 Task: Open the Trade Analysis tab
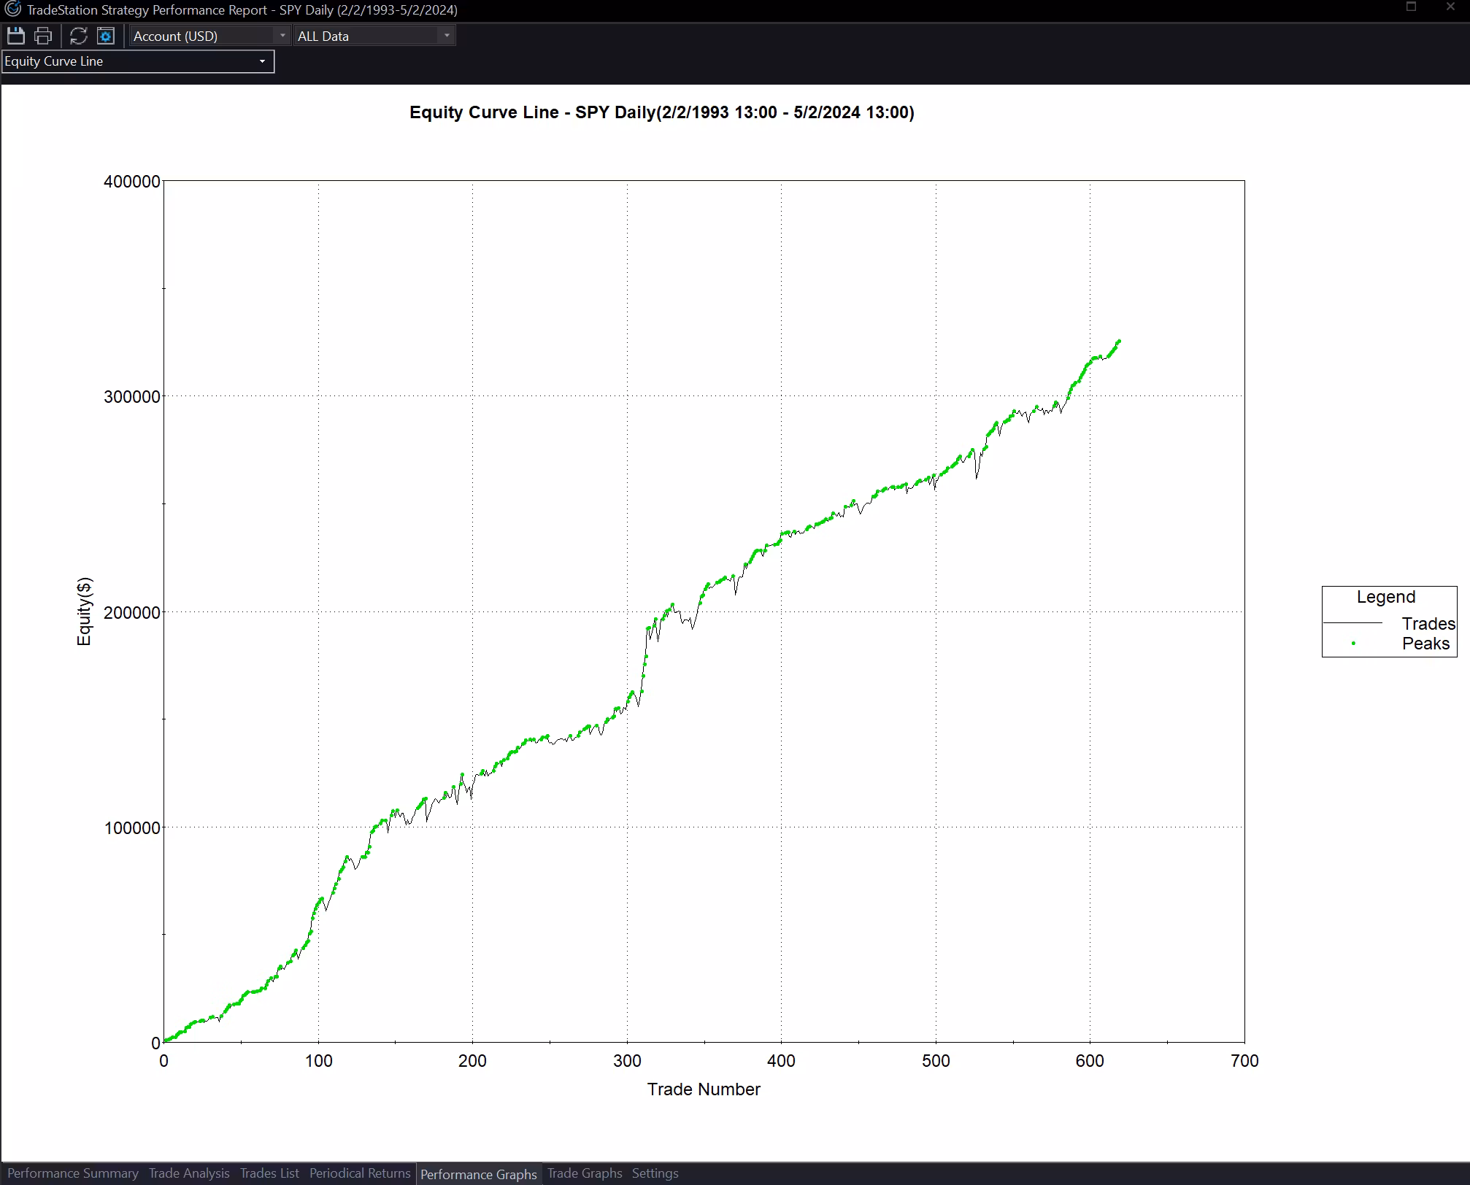tap(189, 1173)
